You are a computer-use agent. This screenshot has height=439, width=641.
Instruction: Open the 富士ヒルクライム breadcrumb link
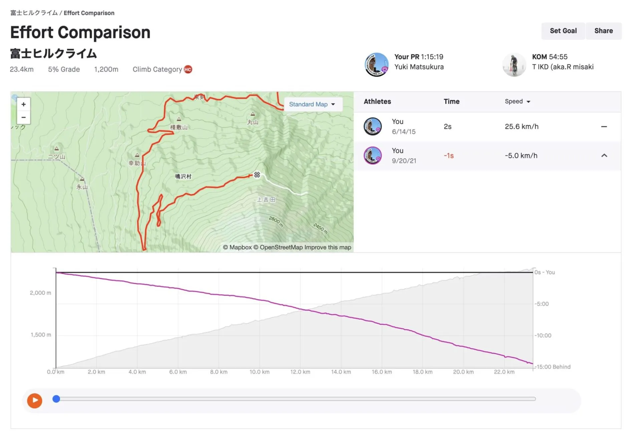click(x=34, y=13)
